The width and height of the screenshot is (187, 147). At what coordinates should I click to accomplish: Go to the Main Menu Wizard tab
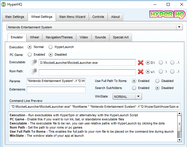click(x=72, y=17)
